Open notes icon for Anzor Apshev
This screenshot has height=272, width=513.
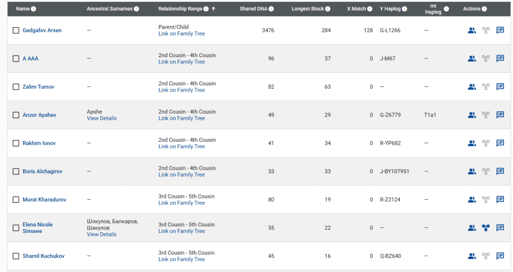500,115
